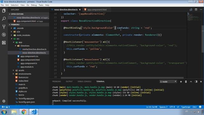Open the Edit menu
This screenshot has height=115, width=204.
7,5
